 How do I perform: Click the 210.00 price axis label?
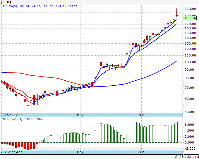click(x=190, y=9)
